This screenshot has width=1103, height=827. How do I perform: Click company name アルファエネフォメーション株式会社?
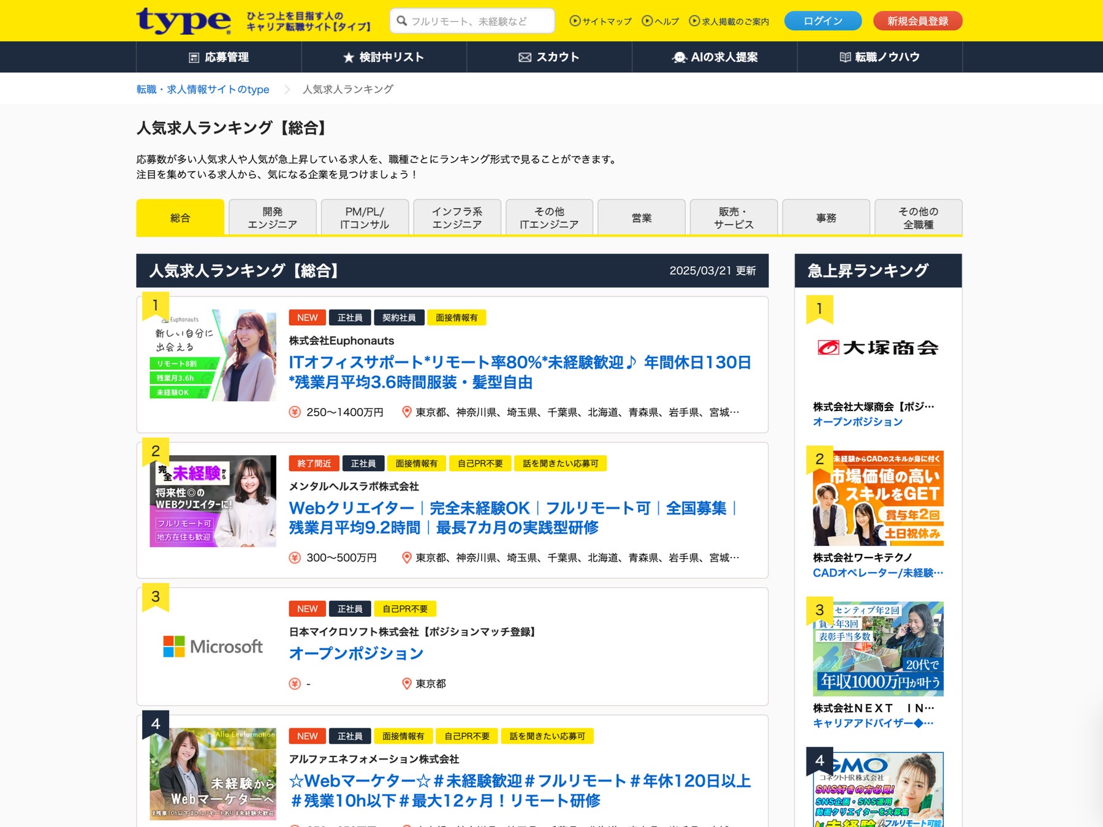(374, 759)
